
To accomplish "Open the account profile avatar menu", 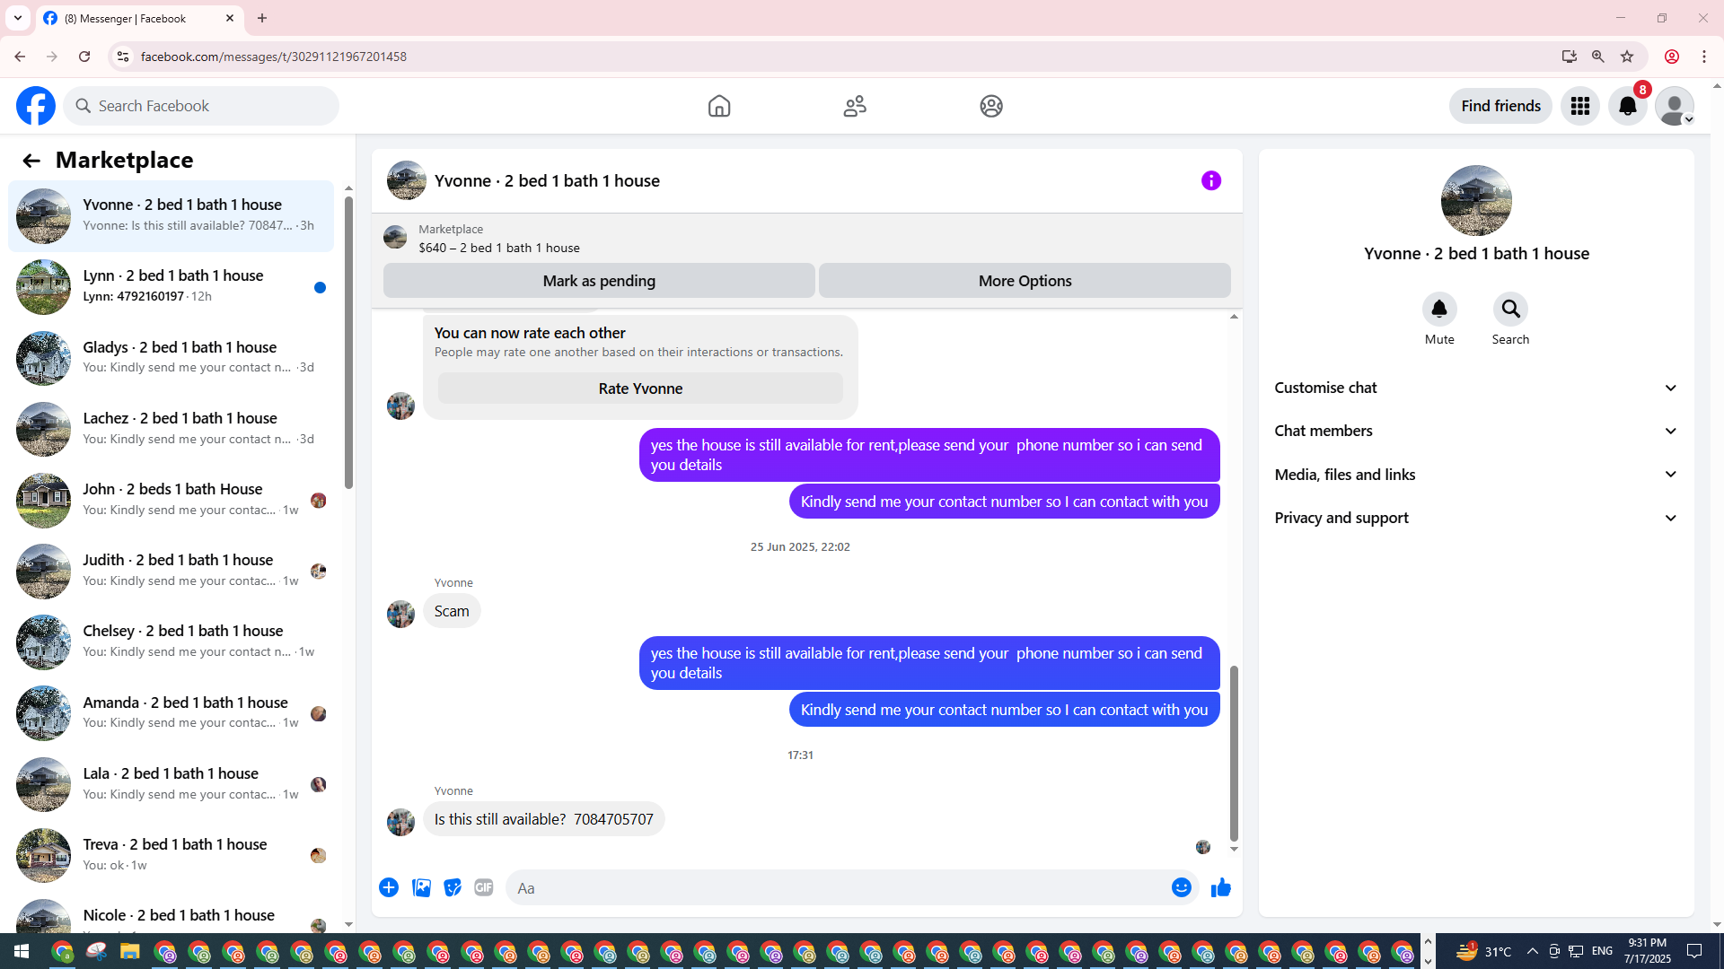I will pyautogui.click(x=1675, y=106).
